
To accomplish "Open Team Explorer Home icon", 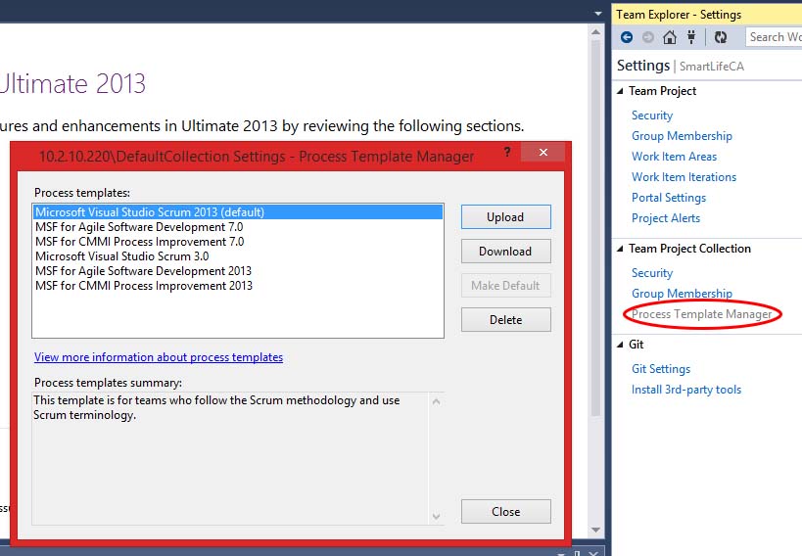I will (670, 37).
